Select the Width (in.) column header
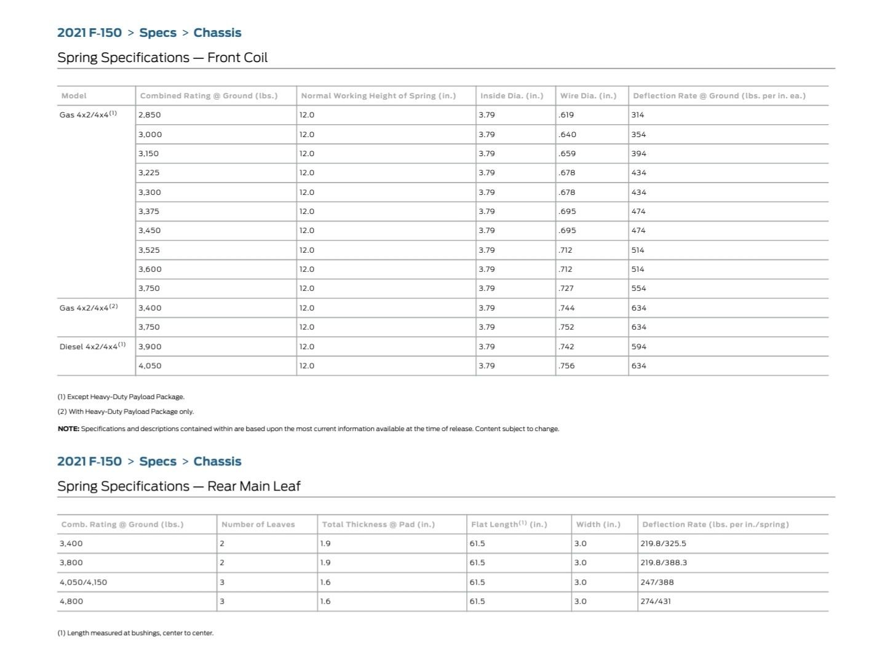Image resolution: width=885 pixels, height=664 pixels. pyautogui.click(x=598, y=524)
